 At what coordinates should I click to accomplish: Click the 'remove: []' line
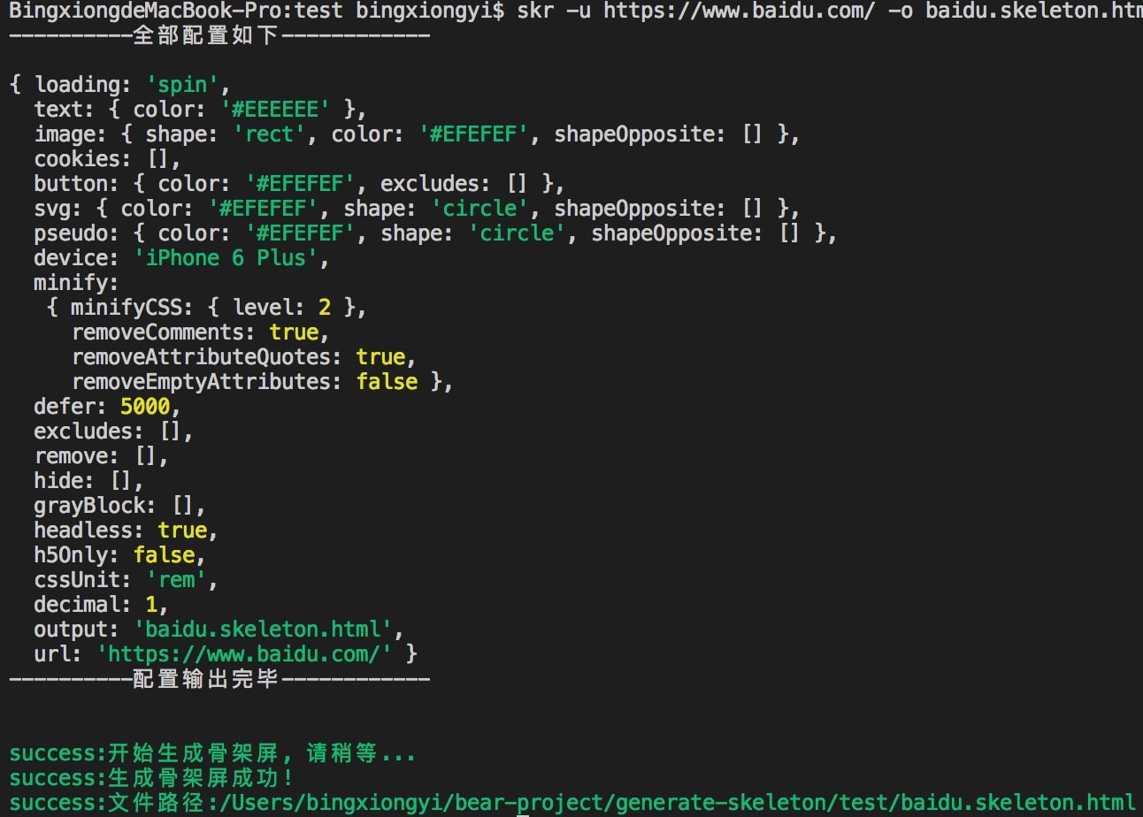tap(102, 456)
